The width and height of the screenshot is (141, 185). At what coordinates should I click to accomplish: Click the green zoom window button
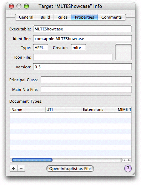[26, 6]
